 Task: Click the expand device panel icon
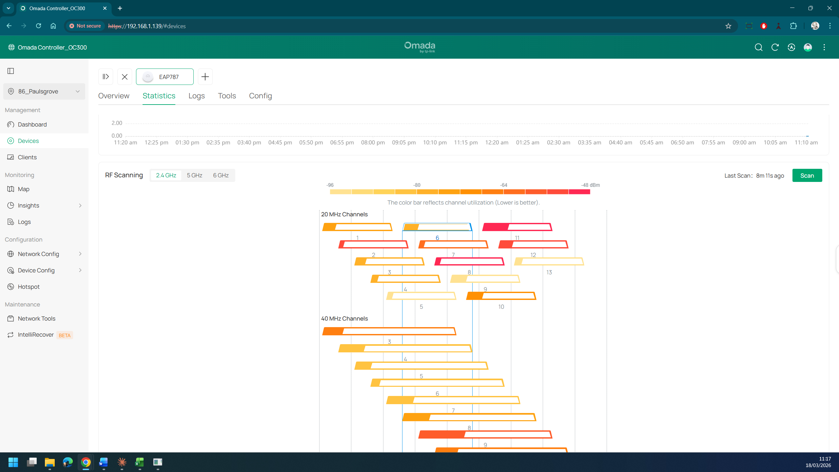pos(106,77)
